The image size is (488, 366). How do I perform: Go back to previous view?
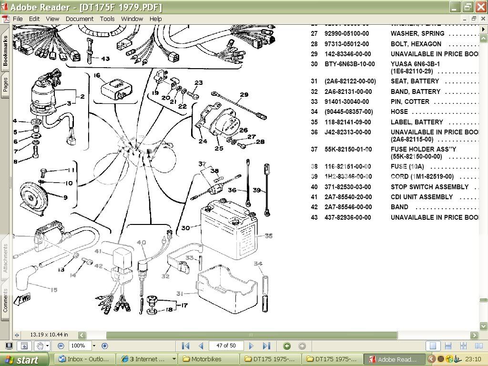click(x=287, y=346)
